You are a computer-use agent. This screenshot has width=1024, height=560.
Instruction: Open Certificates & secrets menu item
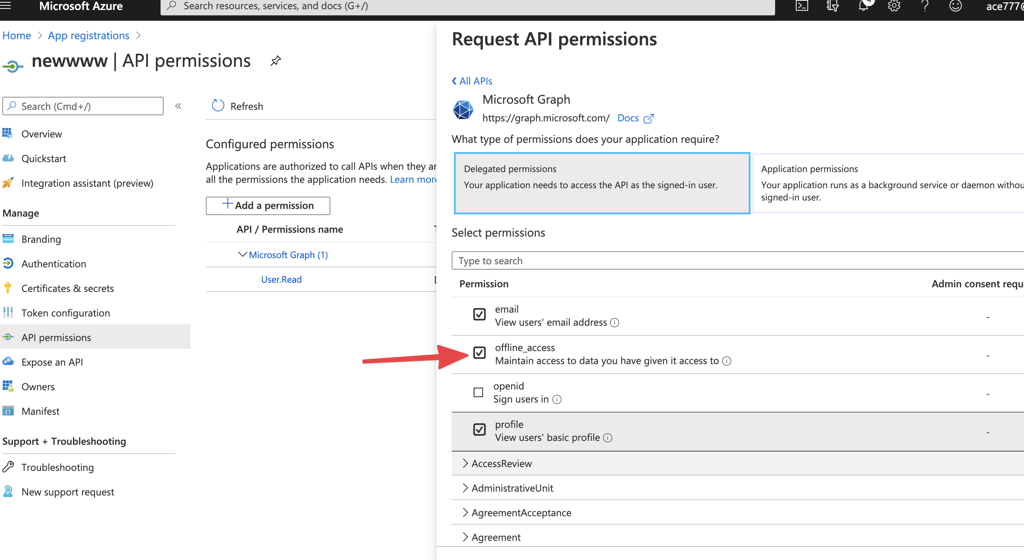click(68, 288)
